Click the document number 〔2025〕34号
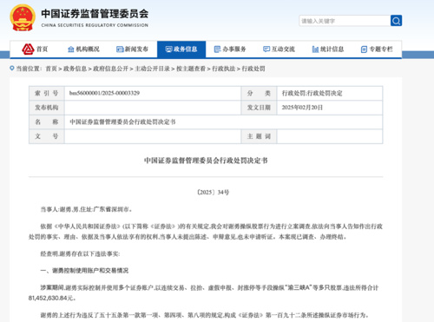The image size is (434, 322). click(x=213, y=193)
